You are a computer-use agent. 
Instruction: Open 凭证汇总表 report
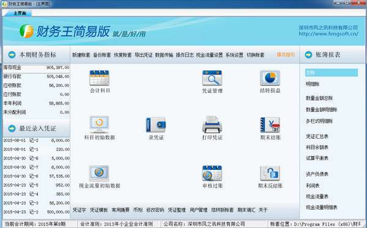(x=317, y=136)
